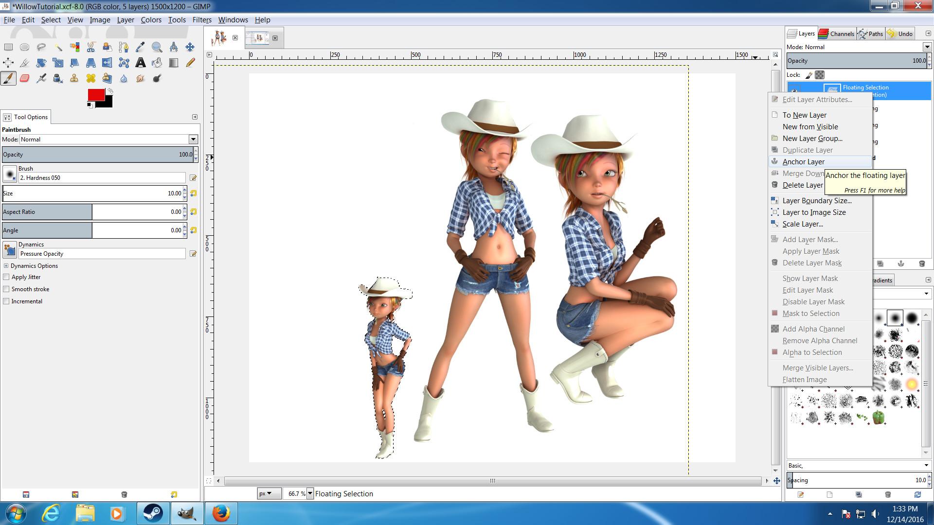Choose Anchor Layer from context menu
934x525 pixels.
tap(803, 162)
